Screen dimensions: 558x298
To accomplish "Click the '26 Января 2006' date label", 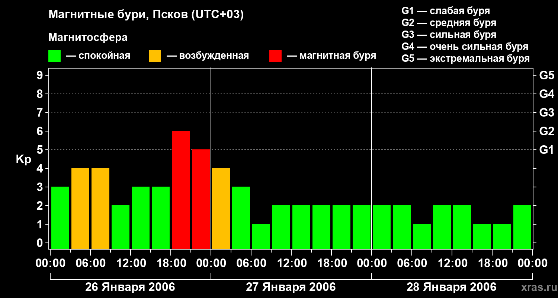I will [x=130, y=287].
